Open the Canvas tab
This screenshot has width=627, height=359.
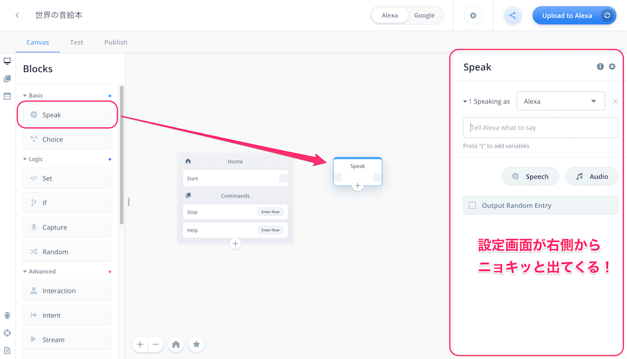coord(37,42)
